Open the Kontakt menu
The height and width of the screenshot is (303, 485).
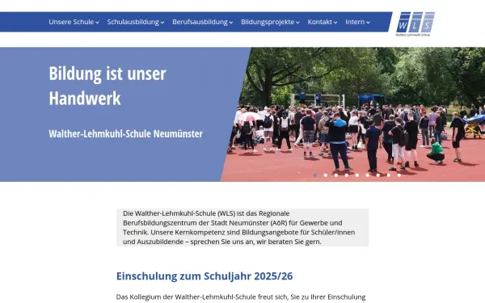pyautogui.click(x=322, y=22)
